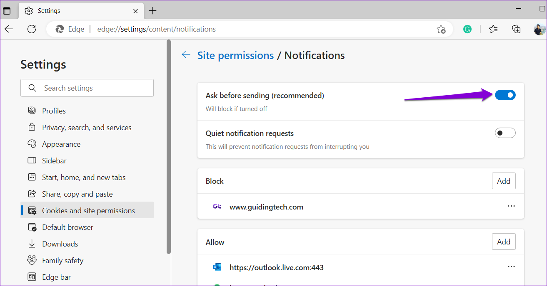The width and height of the screenshot is (547, 286).
Task: Select the Privacy, search, and services icon
Action: [x=32, y=127]
